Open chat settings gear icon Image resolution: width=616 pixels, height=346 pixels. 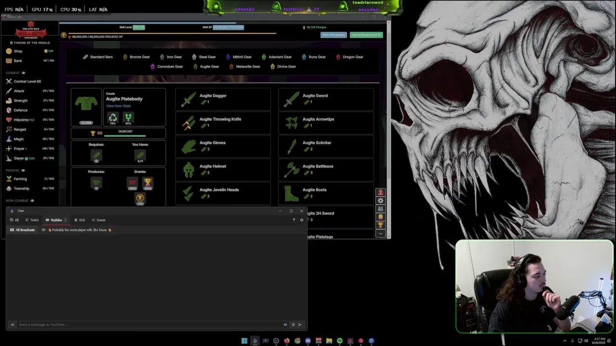[302, 220]
